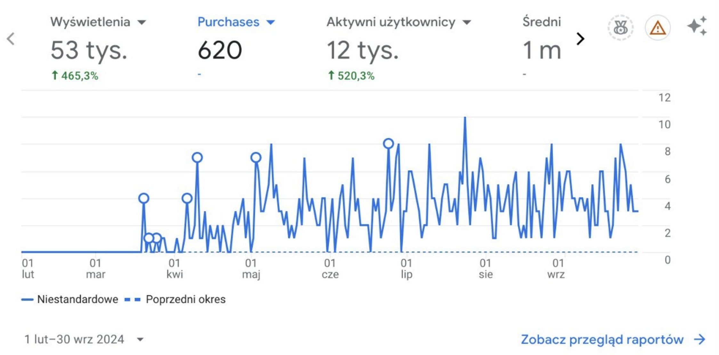This screenshot has height=355, width=719.
Task: Click the Zobacz przegląd raportów link
Action: (602, 339)
